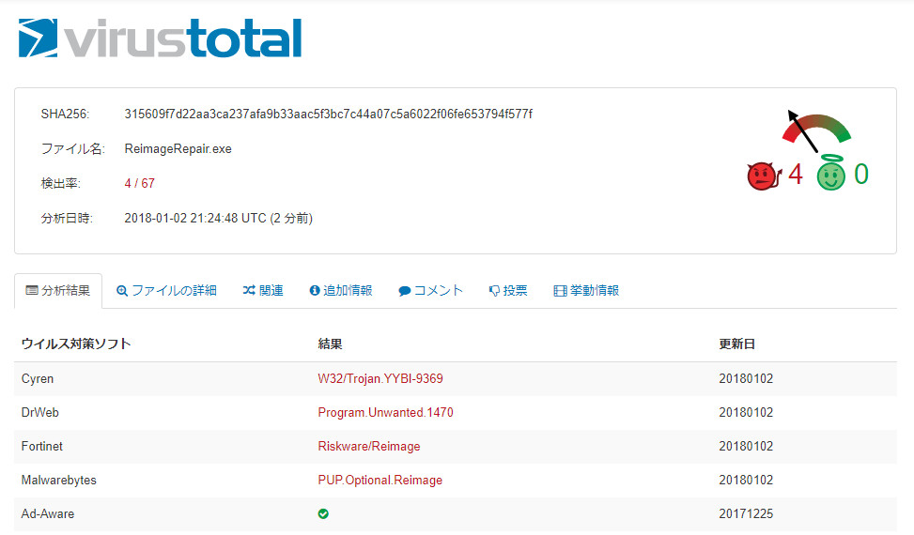Click the 4 / 67 detection ratio

(138, 183)
